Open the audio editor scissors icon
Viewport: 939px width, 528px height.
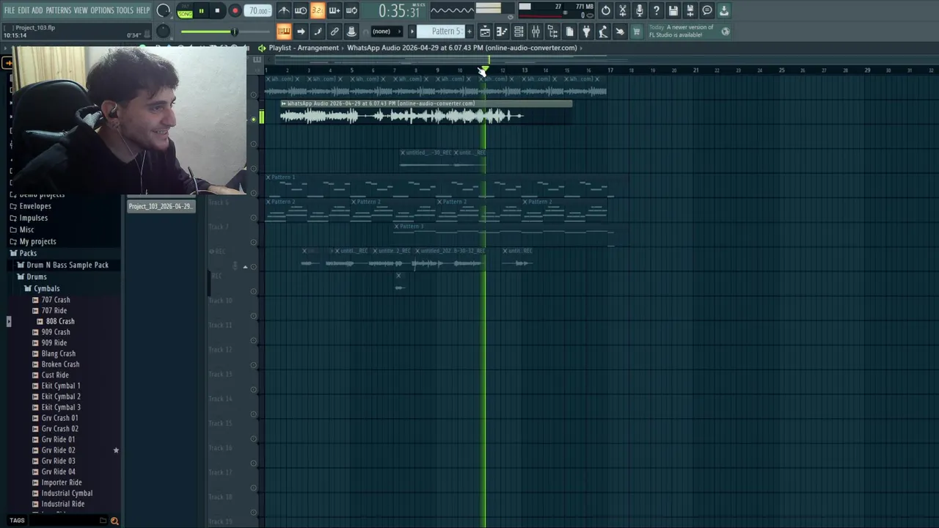(x=623, y=10)
